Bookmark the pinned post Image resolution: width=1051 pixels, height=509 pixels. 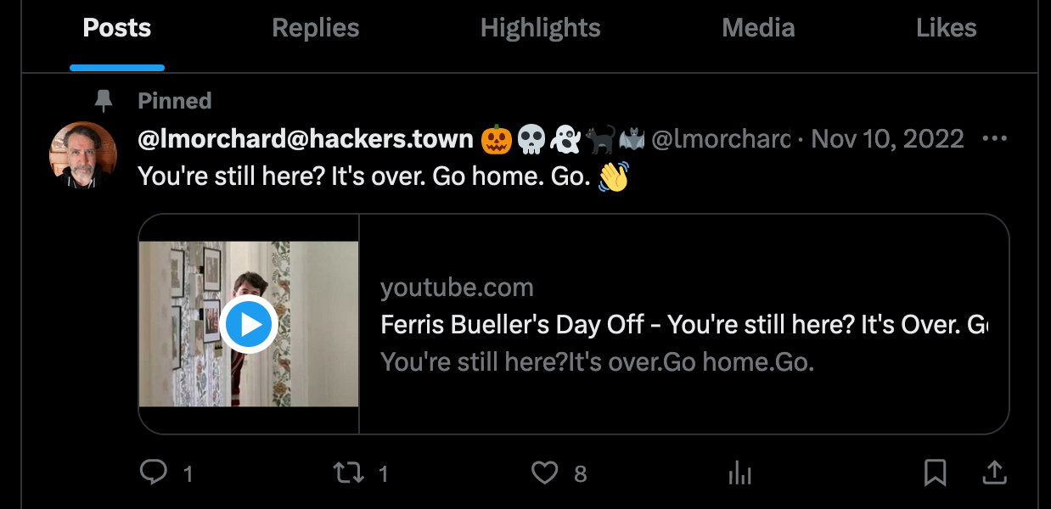pos(935,473)
